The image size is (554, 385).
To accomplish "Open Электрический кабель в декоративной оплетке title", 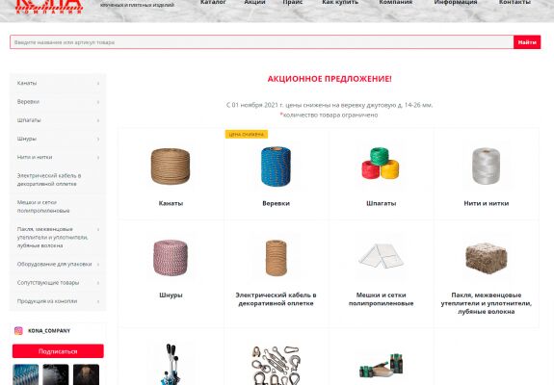I will 276,299.
